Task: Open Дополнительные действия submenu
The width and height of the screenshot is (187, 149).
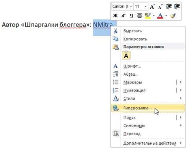Action: [148, 143]
